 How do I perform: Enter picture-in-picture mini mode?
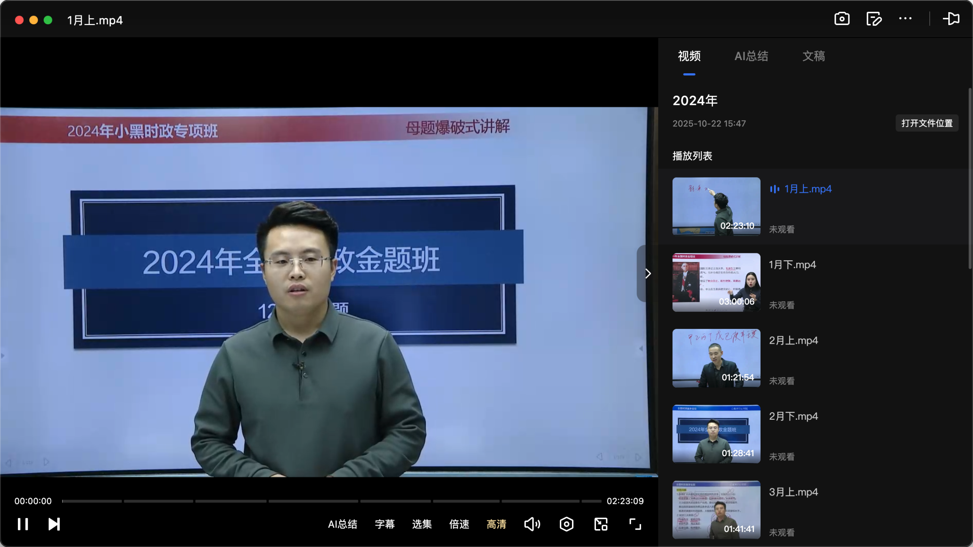click(600, 524)
